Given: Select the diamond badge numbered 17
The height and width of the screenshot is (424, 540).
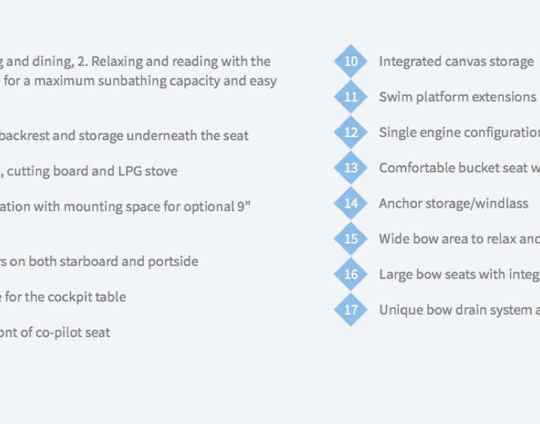Looking at the screenshot, I should [x=350, y=310].
